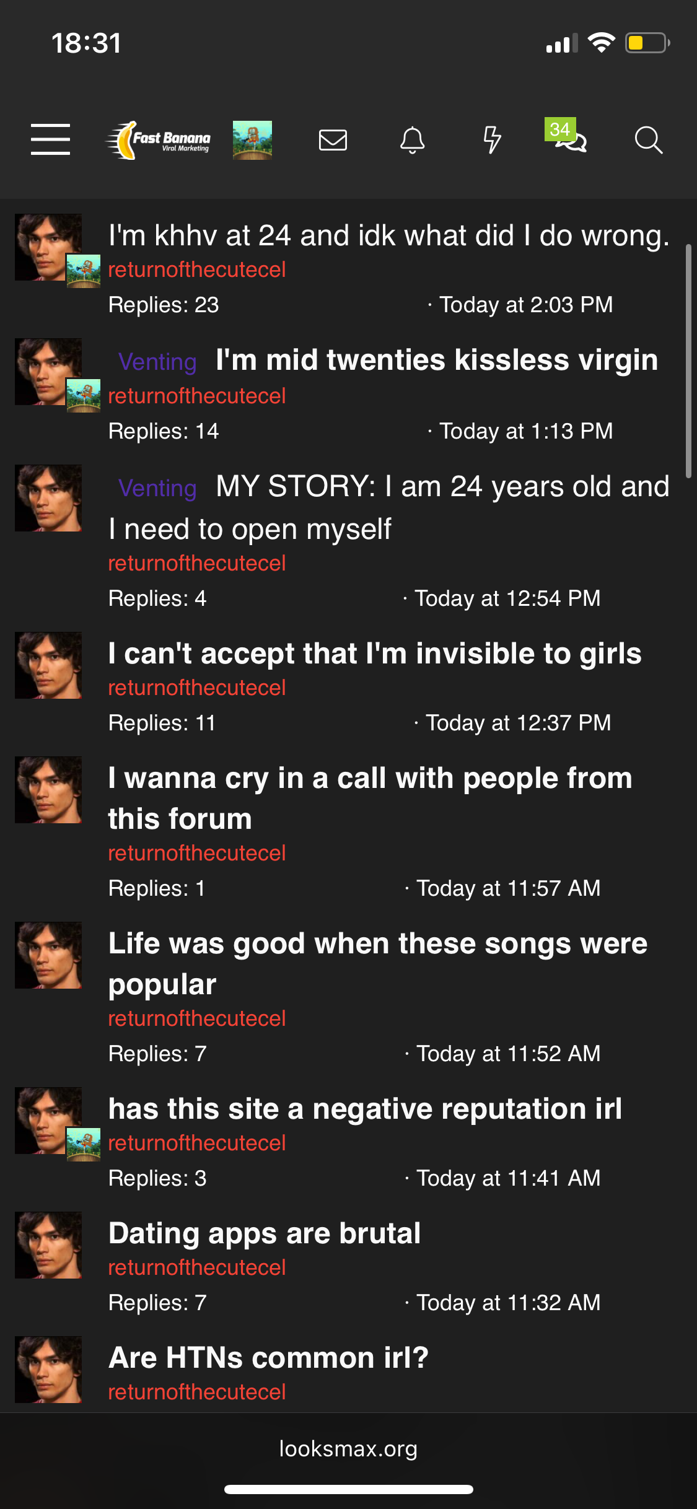This screenshot has height=1509, width=697.
Task: Tap the lightning bolt what's new icon
Action: (492, 140)
